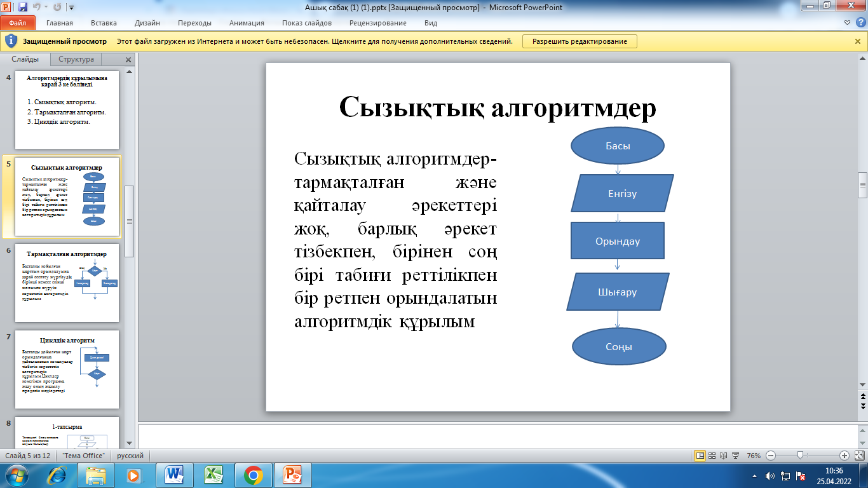Click the zoom slider handle

[800, 456]
